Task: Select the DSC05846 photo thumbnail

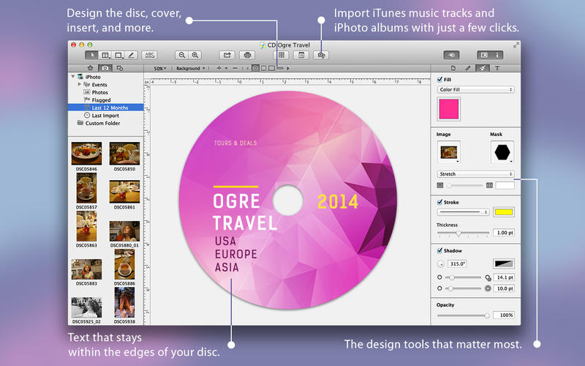Action: point(86,153)
